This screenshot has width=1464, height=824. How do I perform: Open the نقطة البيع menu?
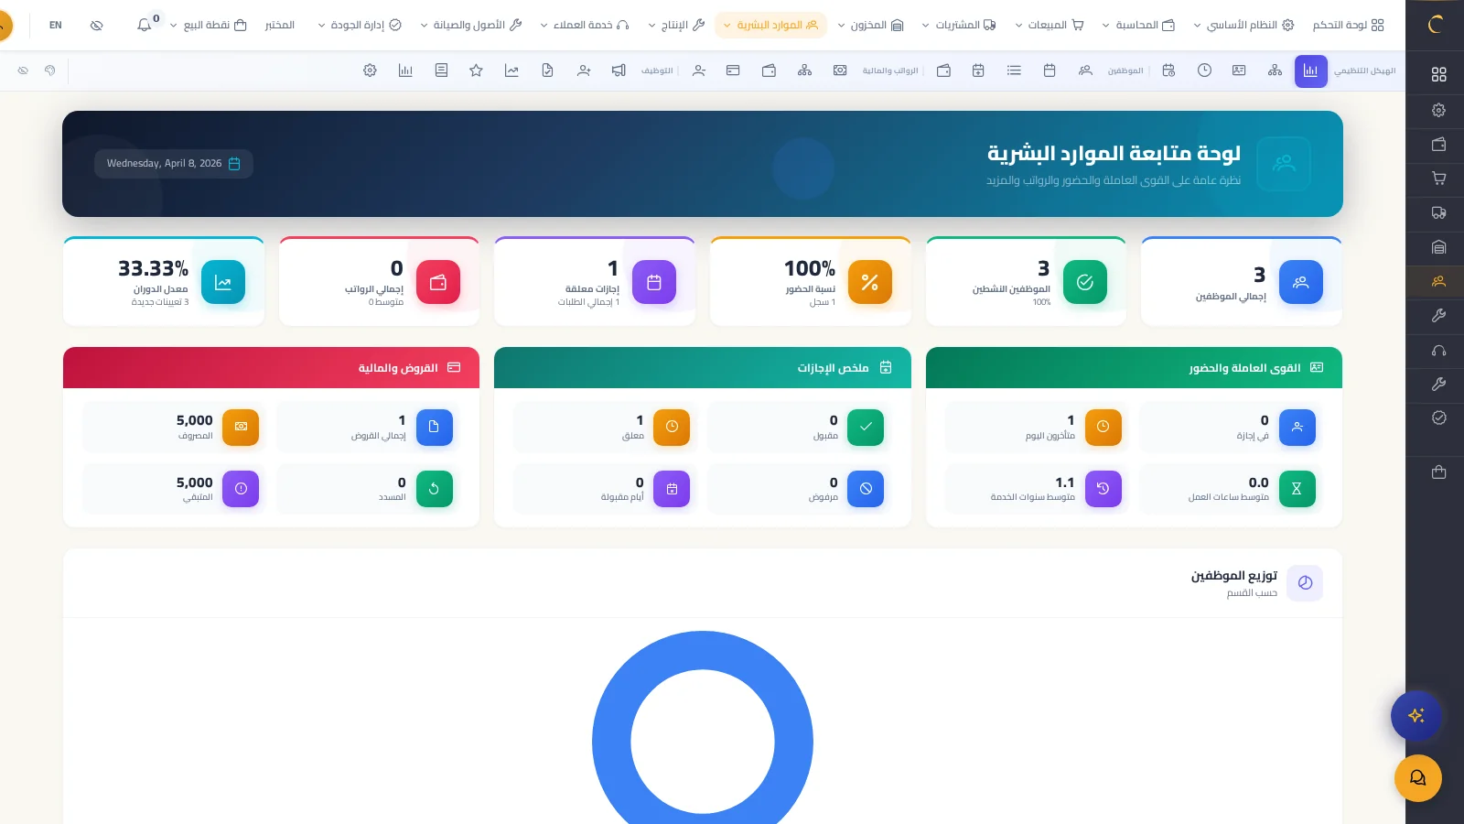click(208, 25)
